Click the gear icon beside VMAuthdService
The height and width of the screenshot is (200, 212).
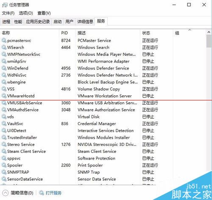[4, 110]
